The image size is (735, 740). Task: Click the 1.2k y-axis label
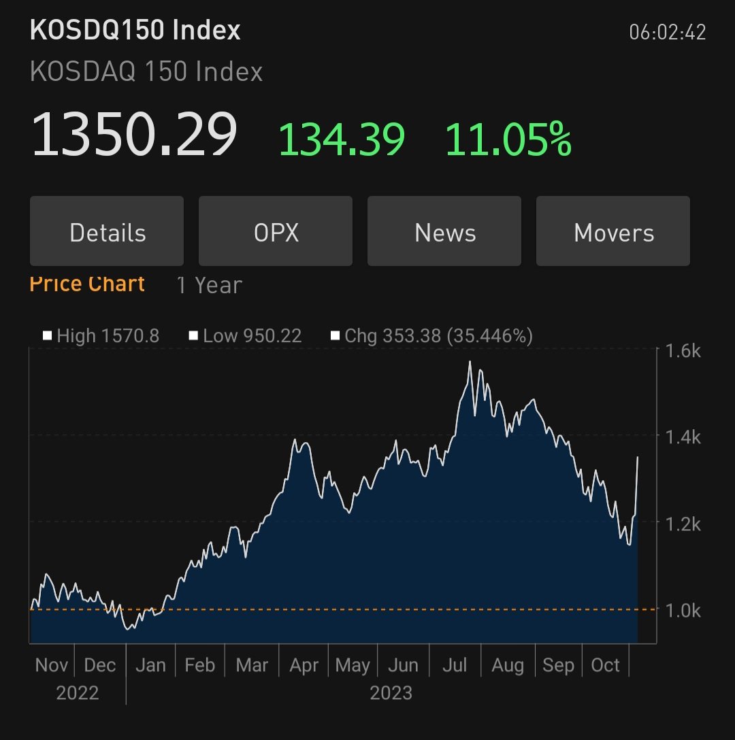(x=683, y=525)
